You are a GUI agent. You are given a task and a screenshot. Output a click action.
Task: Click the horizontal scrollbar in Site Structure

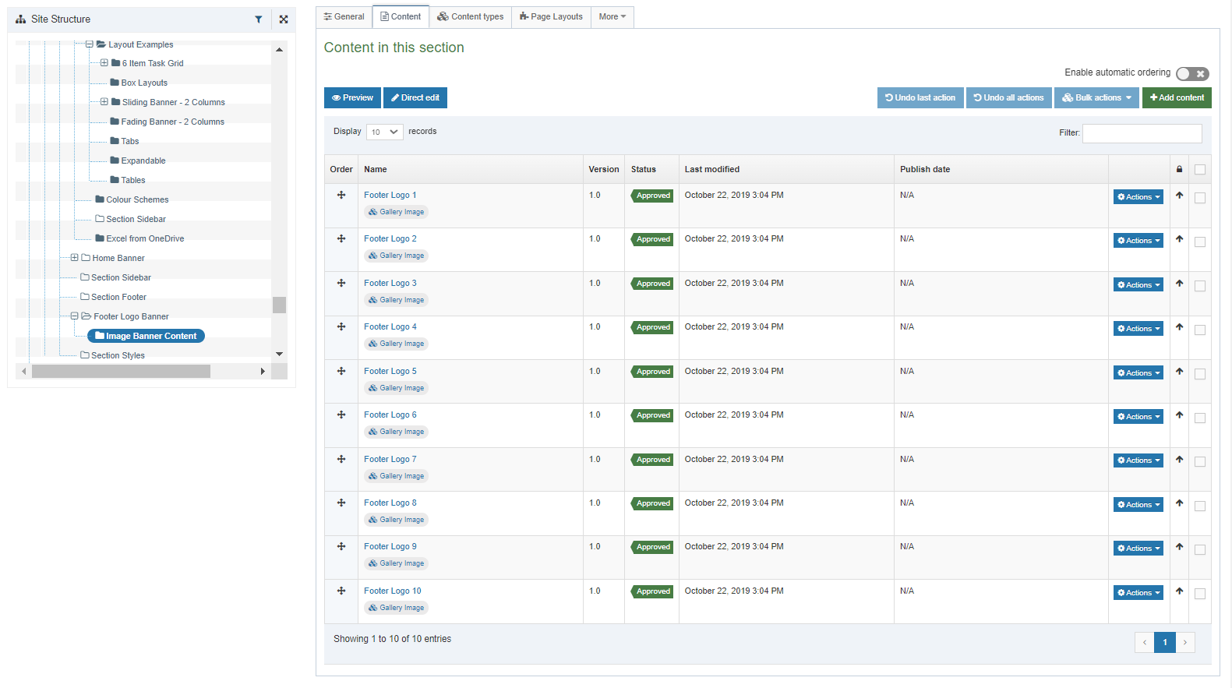tap(121, 372)
